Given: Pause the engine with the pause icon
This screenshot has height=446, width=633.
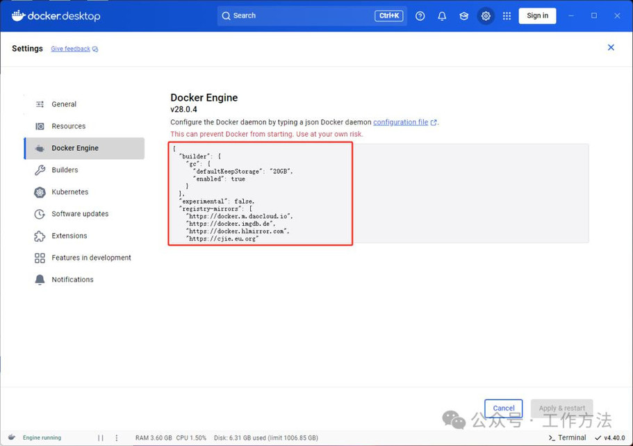Looking at the screenshot, I should 101,438.
